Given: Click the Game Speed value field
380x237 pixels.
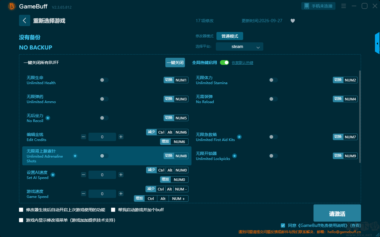Looking at the screenshot, I should pos(102,194).
